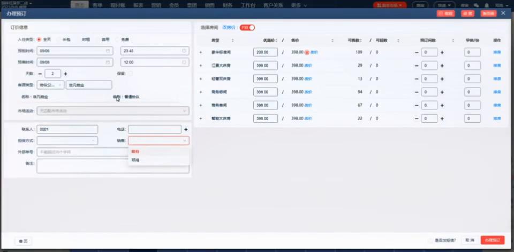
Task: Open the 市场活动 dropdown
Action: coord(113,111)
